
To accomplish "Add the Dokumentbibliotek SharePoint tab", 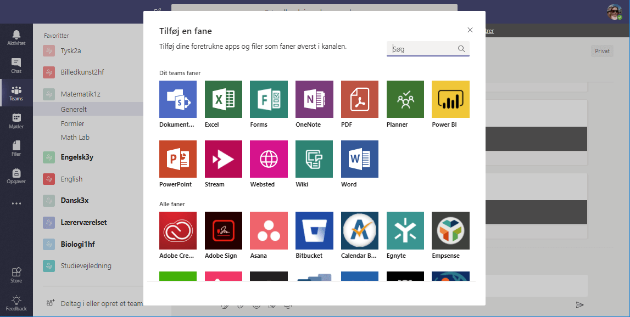I will (178, 99).
